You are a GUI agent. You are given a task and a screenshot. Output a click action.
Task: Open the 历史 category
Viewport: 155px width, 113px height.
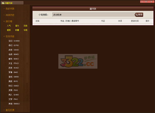(x=14, y=68)
